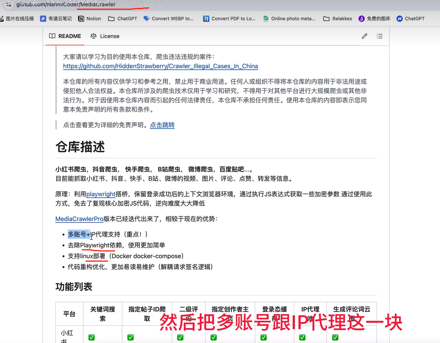Open the 有道云笔记 bookmark icon
440x343 pixels.
(43, 18)
